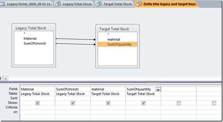This screenshot has height=122, width=223.
Task: Click Criteria cell for SumOfUnrestr column
Action: click(73, 108)
